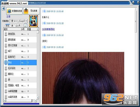Click the contact list scroll-up arrow
Viewport: 140px width, 107px height.
click(38, 29)
